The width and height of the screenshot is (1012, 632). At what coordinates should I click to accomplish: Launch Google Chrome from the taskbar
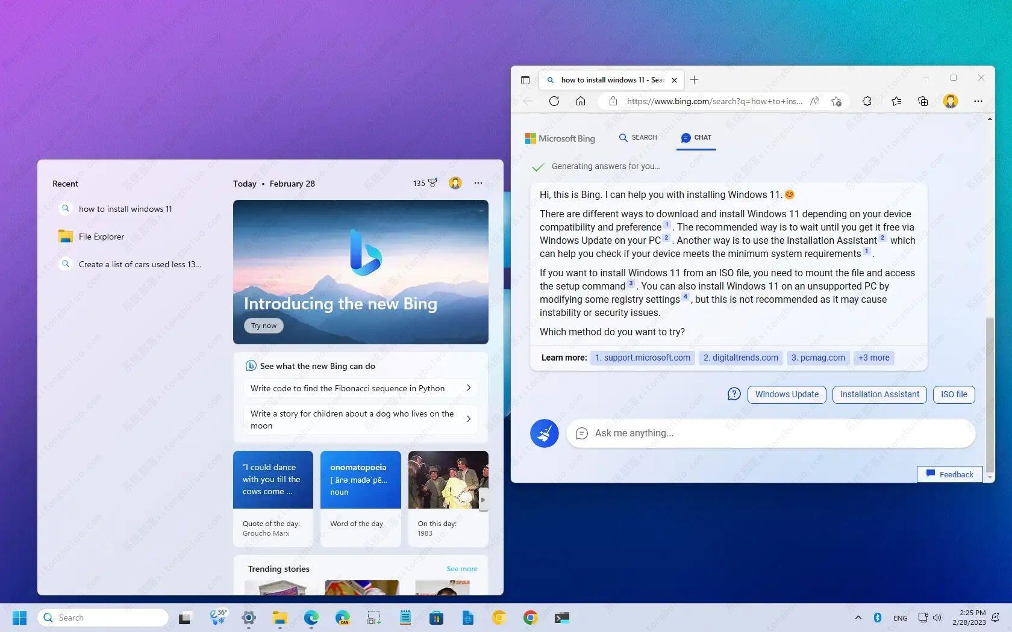click(x=531, y=617)
